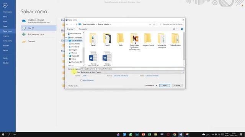
Task: Open PowerPoint from the taskbar
Action: point(143,134)
